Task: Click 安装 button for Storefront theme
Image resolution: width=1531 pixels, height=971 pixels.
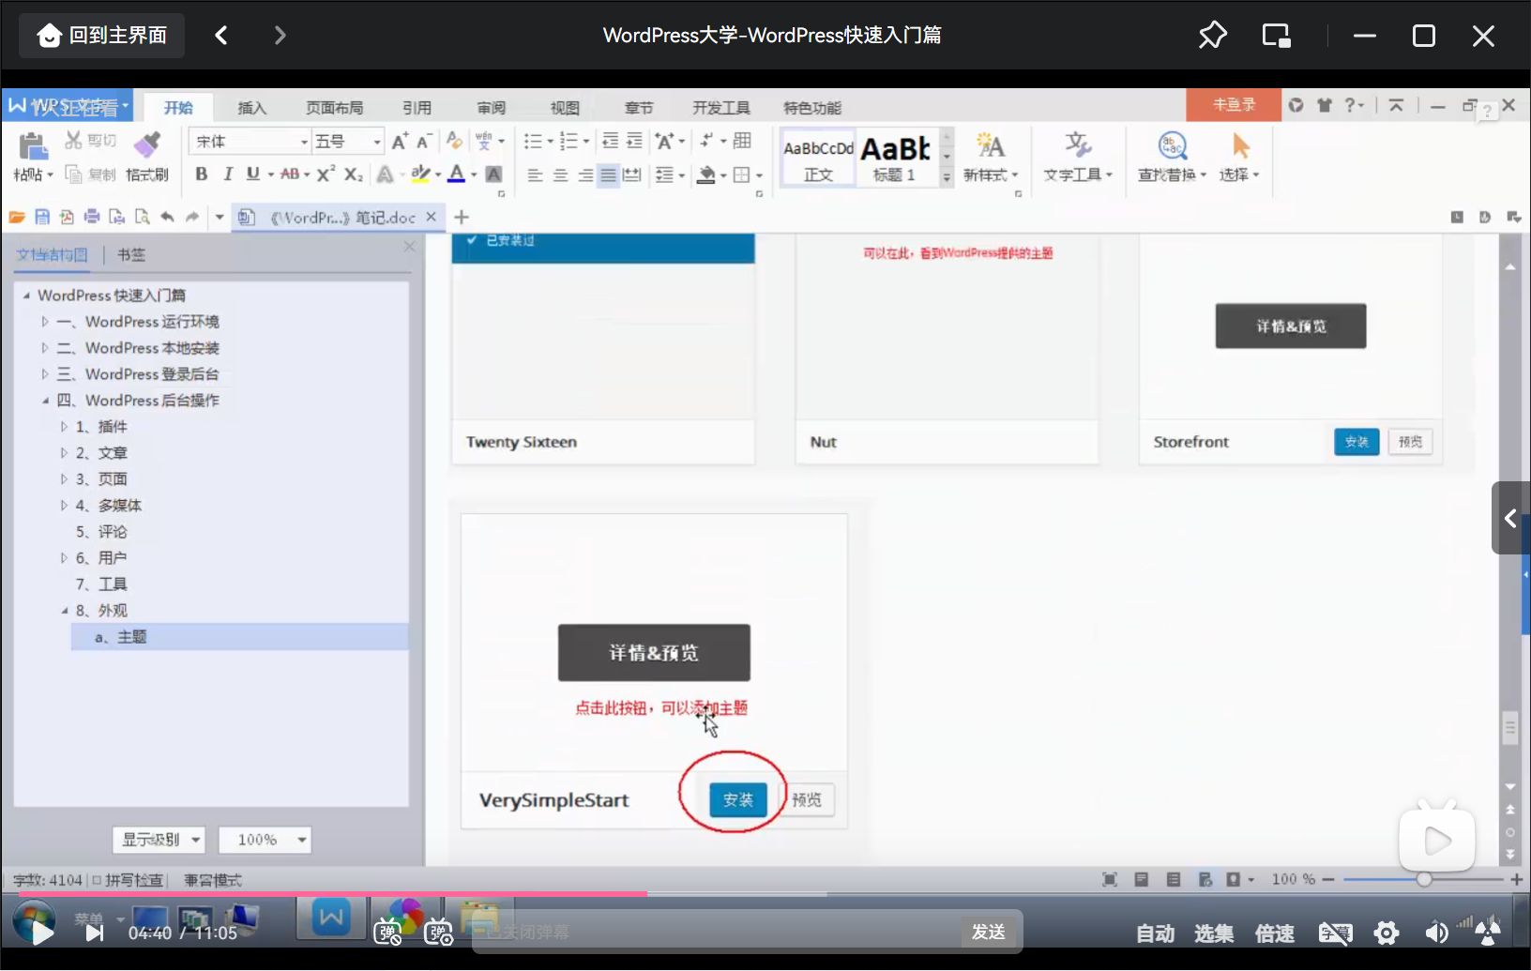Action: [1357, 442]
